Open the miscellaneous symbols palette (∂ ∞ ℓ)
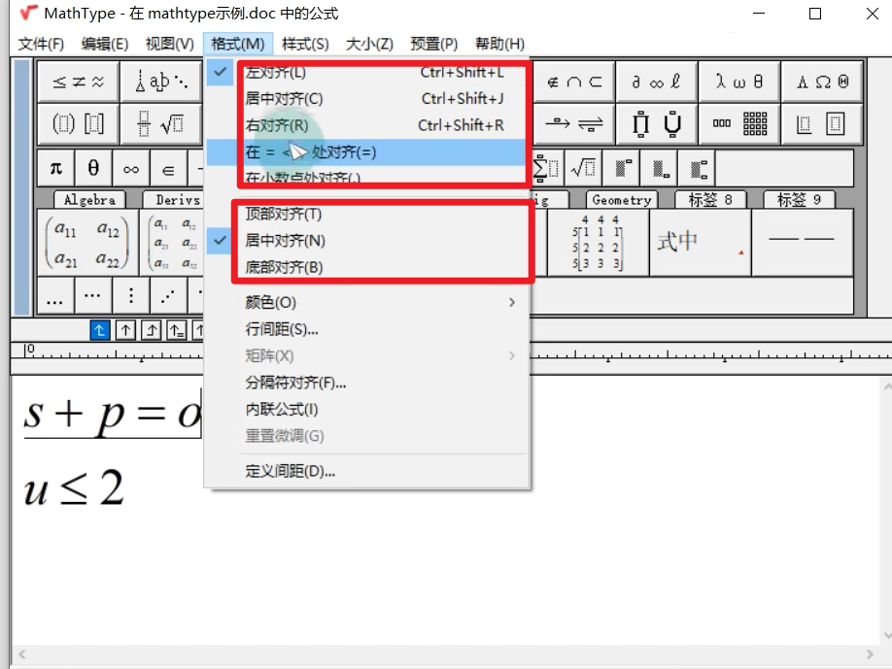The width and height of the screenshot is (892, 669). pyautogui.click(x=656, y=82)
